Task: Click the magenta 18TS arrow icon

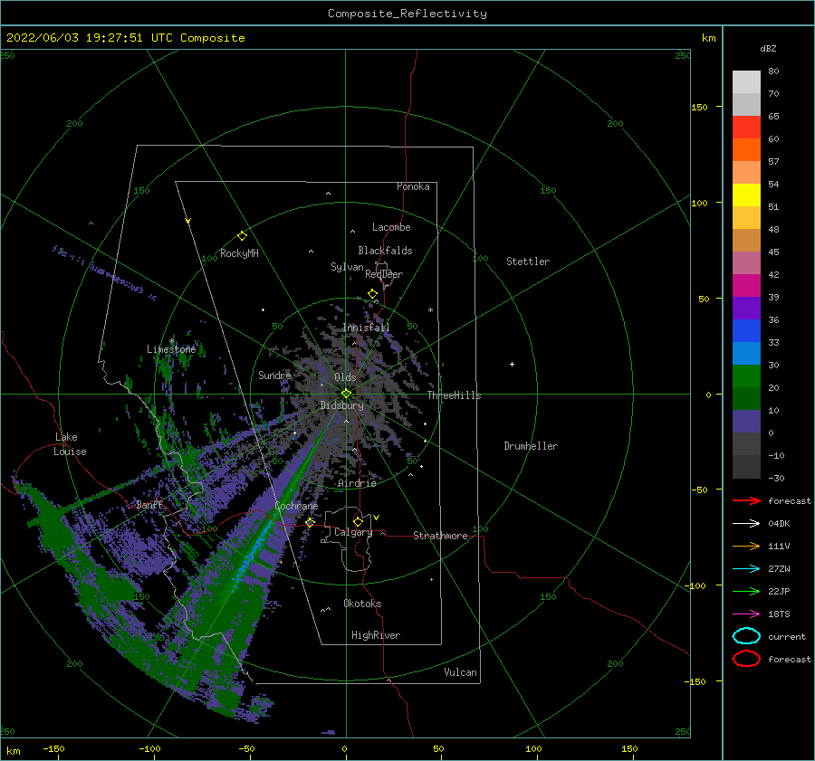Action: (x=746, y=614)
